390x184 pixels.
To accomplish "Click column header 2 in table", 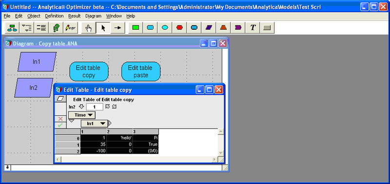I will (119, 131).
